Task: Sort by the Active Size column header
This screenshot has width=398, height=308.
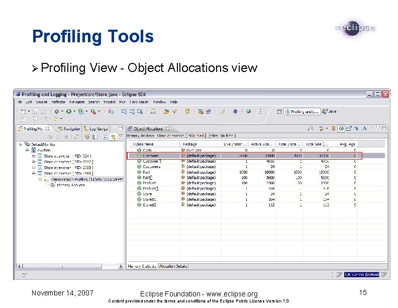Action: [x=262, y=144]
